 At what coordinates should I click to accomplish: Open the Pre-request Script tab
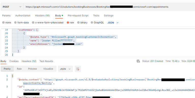pos(78,16)
